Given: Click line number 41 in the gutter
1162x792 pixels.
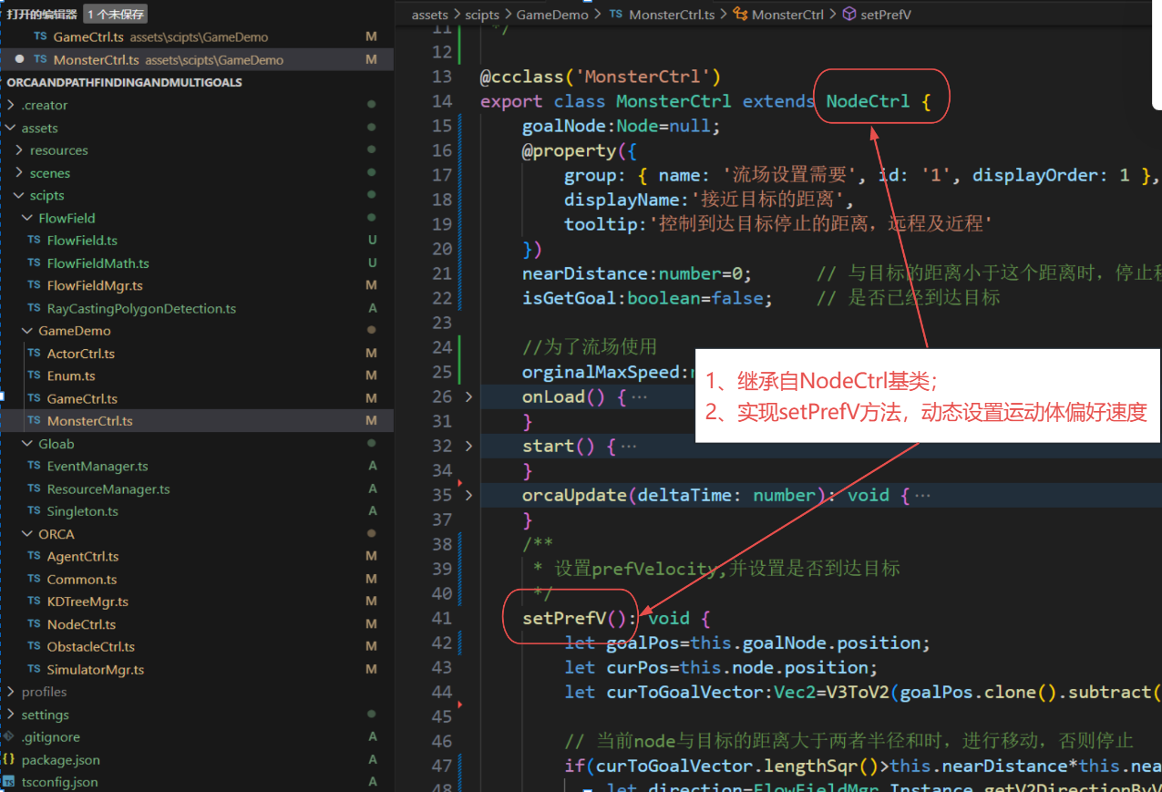Looking at the screenshot, I should tap(441, 619).
